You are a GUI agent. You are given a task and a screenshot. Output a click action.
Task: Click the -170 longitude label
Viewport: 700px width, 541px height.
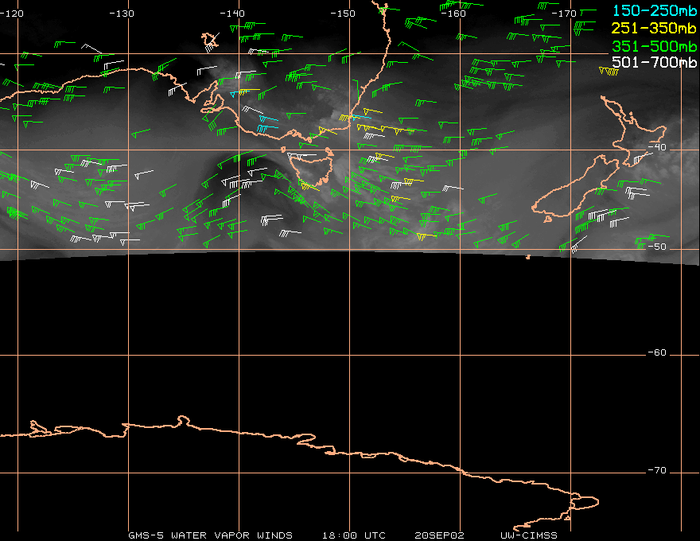pyautogui.click(x=564, y=14)
